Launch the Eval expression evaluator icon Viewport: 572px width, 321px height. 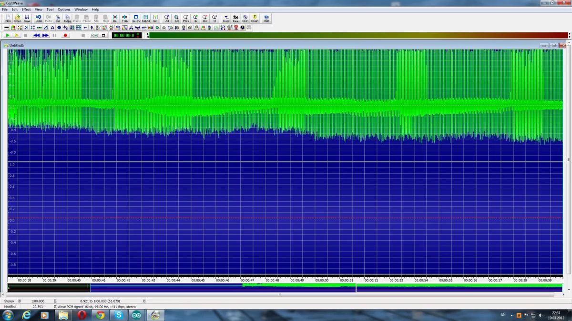(x=235, y=18)
